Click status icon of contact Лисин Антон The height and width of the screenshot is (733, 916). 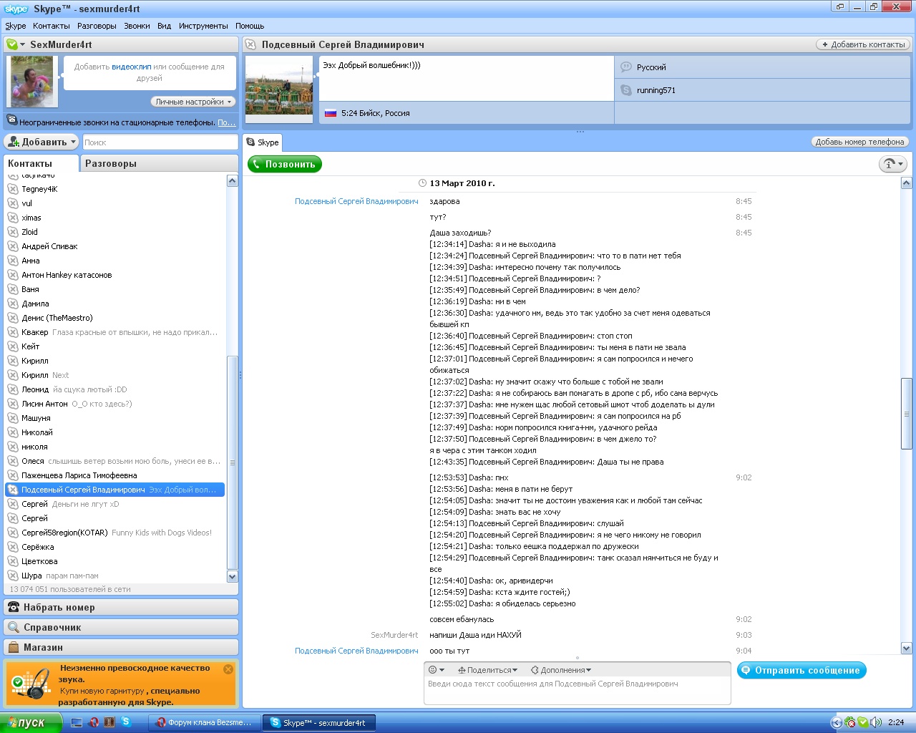point(13,404)
